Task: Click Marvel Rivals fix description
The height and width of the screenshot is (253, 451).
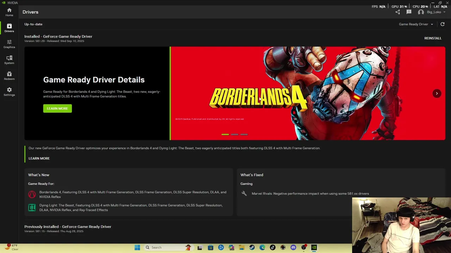Action: coord(310,194)
